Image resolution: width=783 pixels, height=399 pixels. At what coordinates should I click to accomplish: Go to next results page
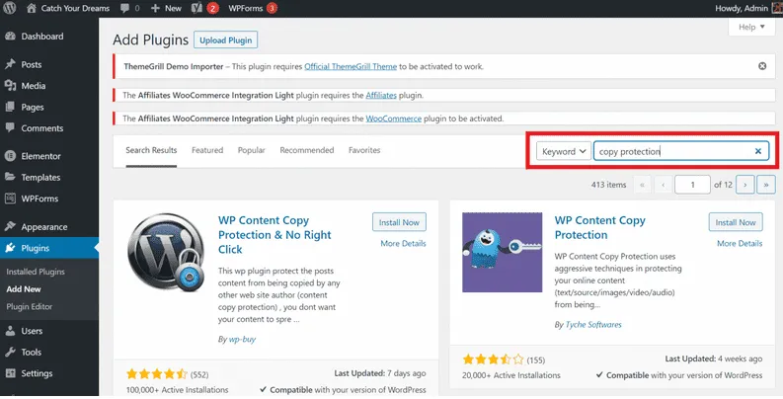pyautogui.click(x=745, y=185)
